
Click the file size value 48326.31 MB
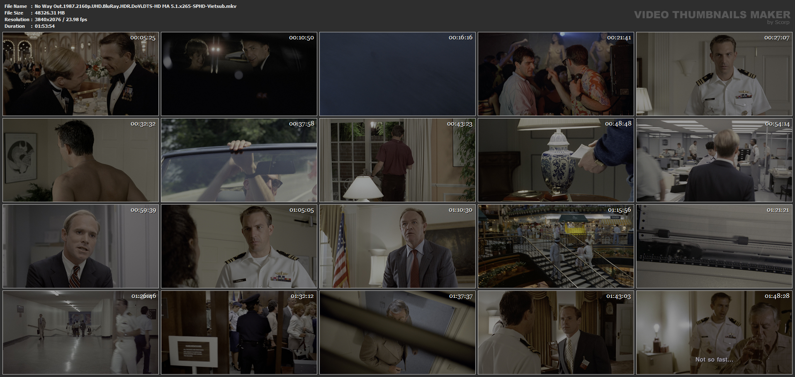click(x=50, y=13)
